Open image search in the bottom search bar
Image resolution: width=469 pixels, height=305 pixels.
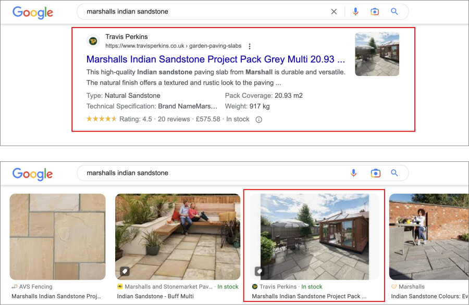point(375,173)
